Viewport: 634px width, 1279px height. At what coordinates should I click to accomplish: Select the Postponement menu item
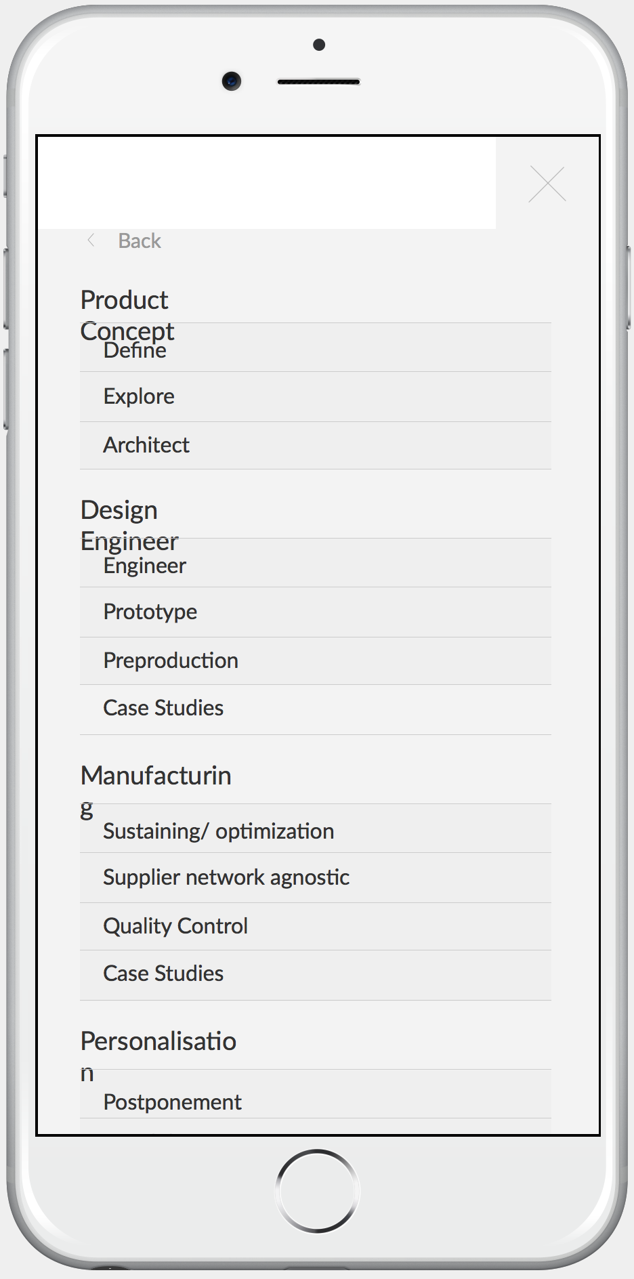172,1102
